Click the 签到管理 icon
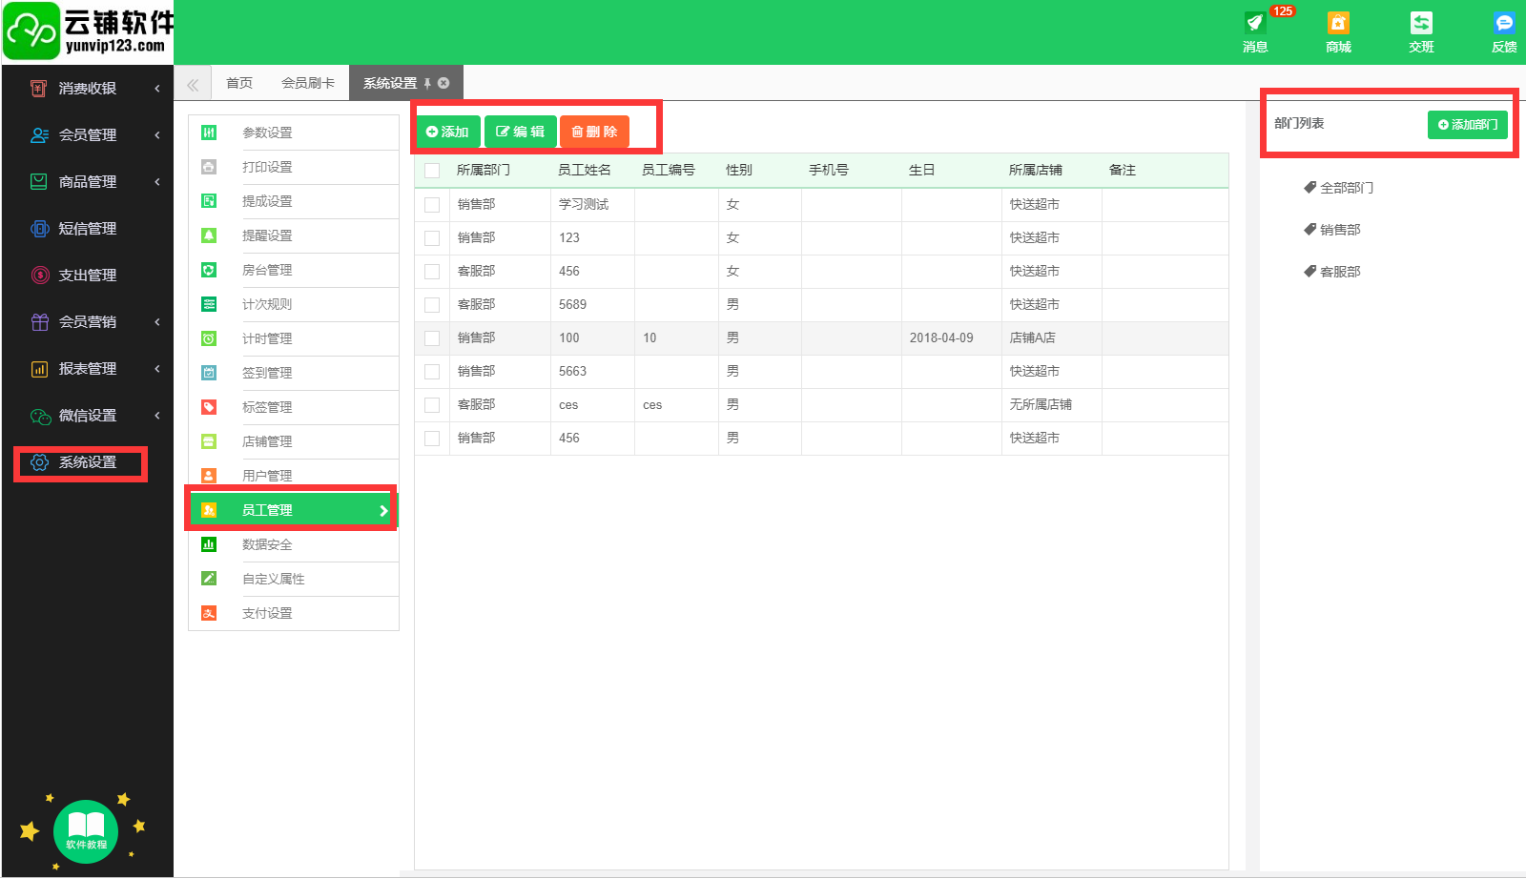 (209, 373)
